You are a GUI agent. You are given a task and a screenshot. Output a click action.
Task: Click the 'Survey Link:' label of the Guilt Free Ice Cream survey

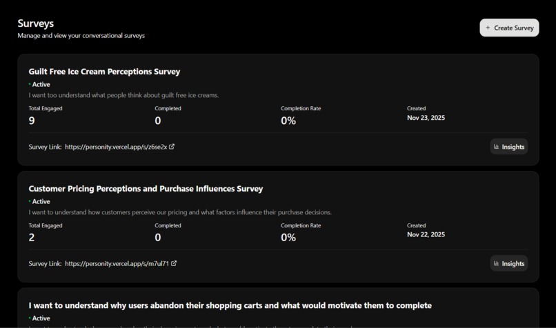tap(45, 147)
